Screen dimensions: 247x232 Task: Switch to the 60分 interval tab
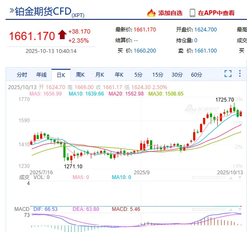[x=197, y=75]
